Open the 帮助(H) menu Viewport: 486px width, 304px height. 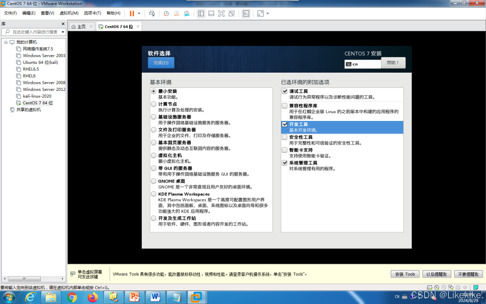coord(113,13)
